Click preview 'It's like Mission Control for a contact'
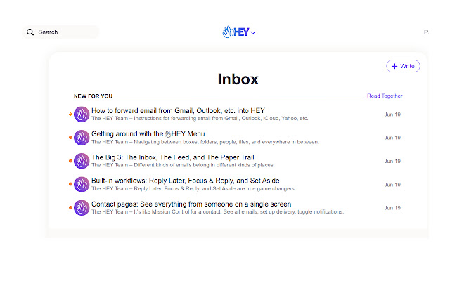Image resolution: width=450 pixels, height=281 pixels. 238,212
